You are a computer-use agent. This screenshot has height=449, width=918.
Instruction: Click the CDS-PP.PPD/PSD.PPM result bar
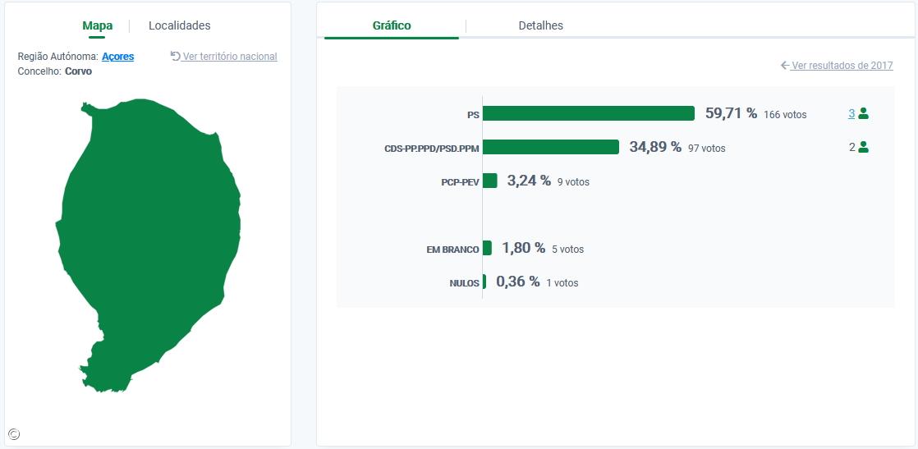point(550,147)
